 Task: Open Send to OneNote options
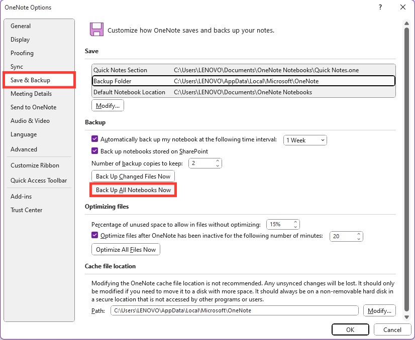click(x=39, y=107)
